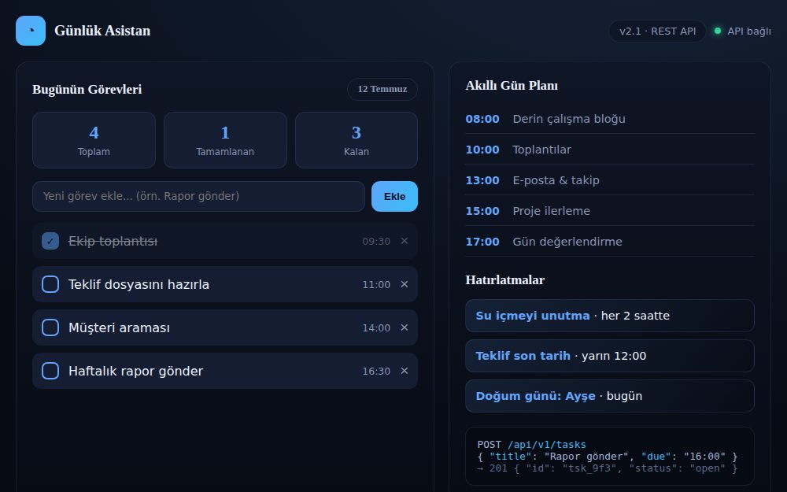Select the Kalan stat card
The height and width of the screenshot is (492, 787).
357,140
